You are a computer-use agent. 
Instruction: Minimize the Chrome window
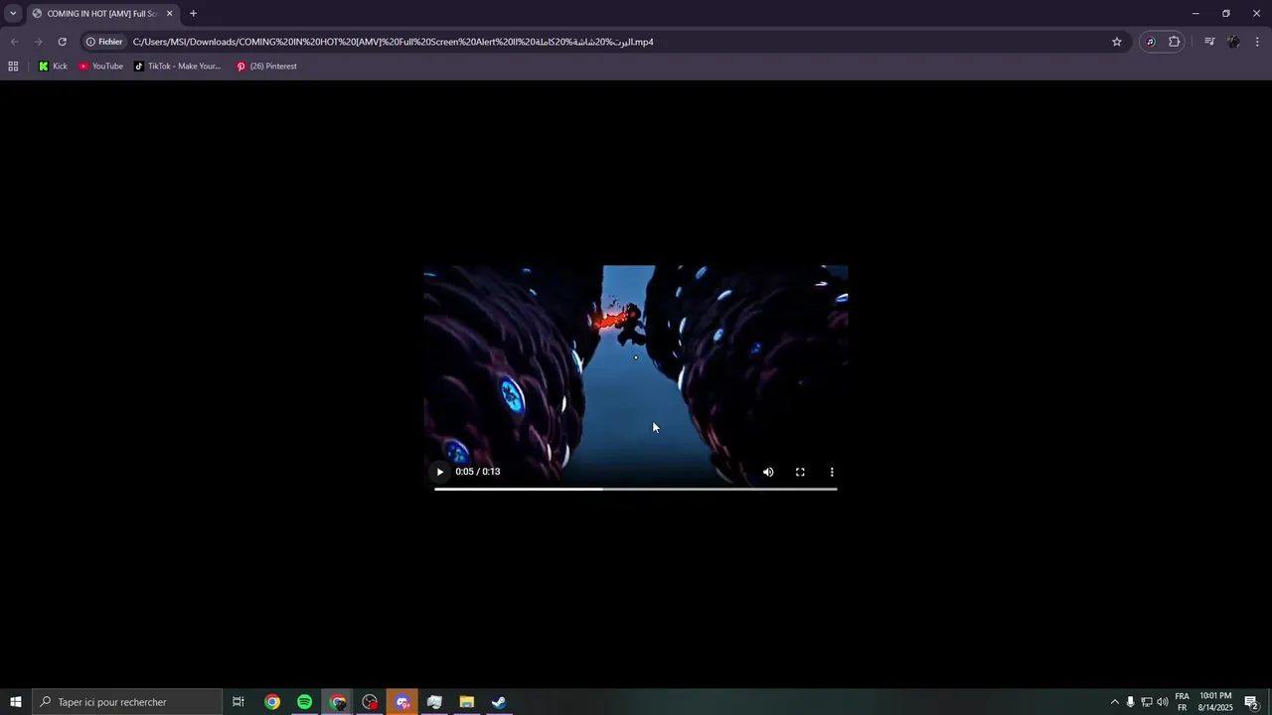(1195, 14)
